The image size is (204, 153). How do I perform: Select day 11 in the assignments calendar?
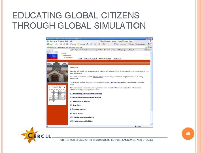(59, 94)
